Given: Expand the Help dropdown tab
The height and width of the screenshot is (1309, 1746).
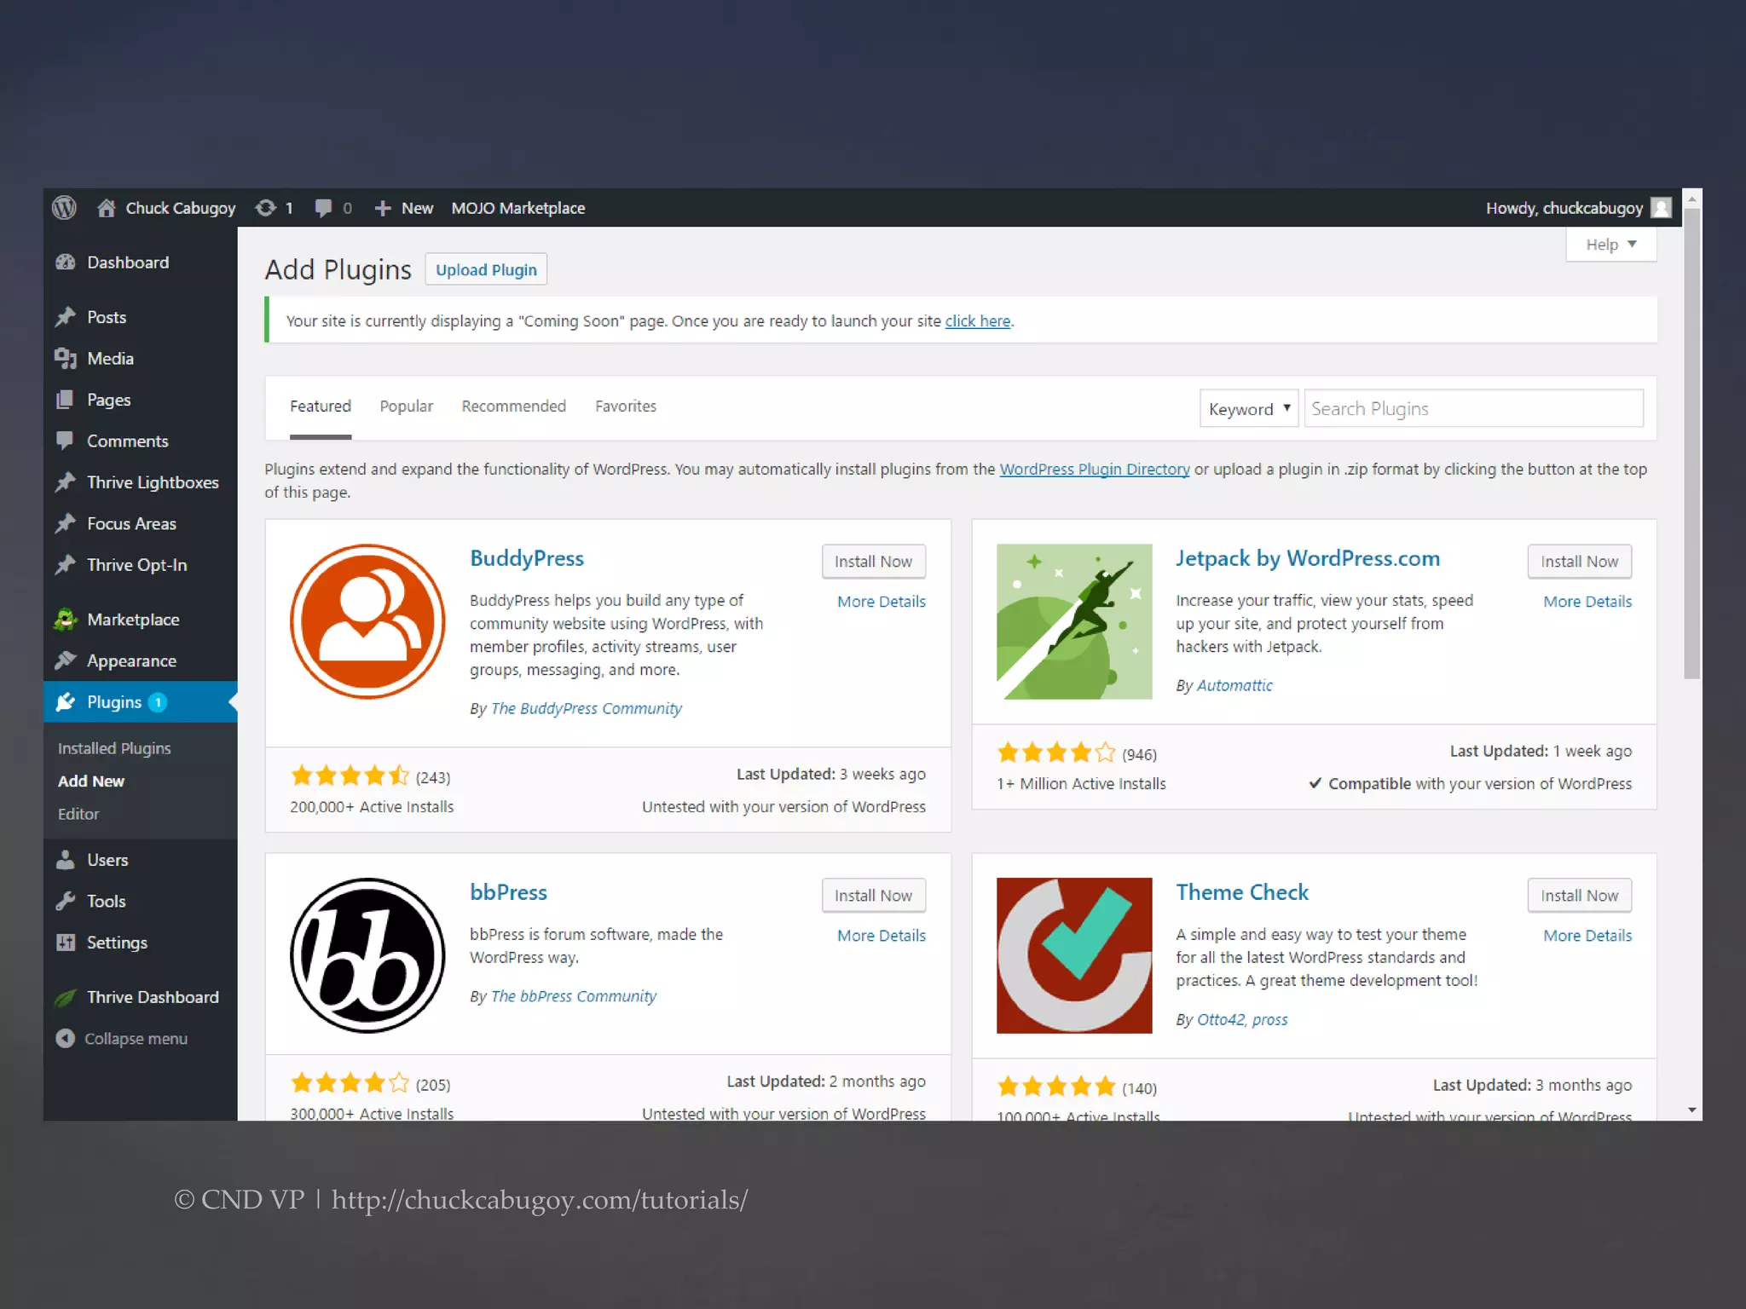Looking at the screenshot, I should 1611,245.
